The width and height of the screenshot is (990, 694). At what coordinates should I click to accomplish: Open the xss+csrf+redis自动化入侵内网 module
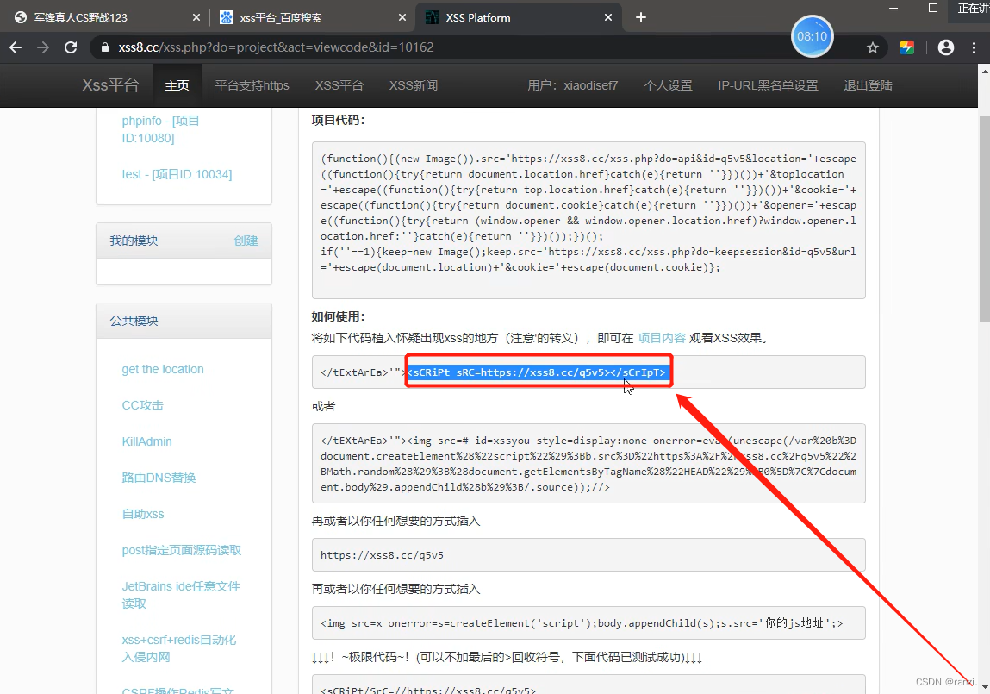pos(179,648)
